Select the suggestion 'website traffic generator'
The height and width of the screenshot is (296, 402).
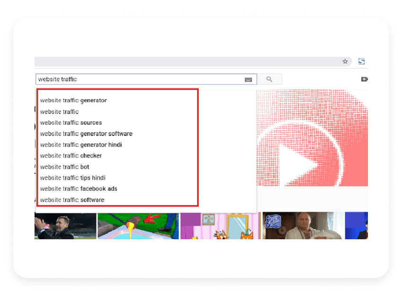pyautogui.click(x=73, y=100)
